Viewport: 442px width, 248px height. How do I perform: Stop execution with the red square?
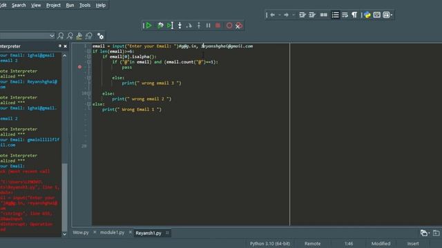[x=218, y=25]
